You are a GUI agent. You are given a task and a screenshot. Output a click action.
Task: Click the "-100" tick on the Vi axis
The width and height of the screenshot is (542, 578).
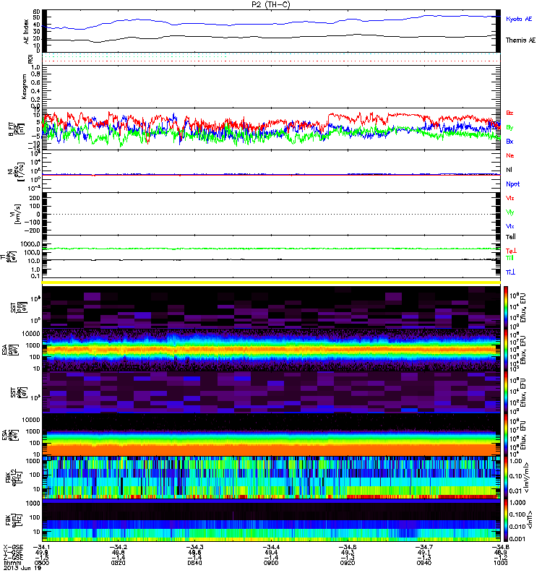click(x=33, y=223)
